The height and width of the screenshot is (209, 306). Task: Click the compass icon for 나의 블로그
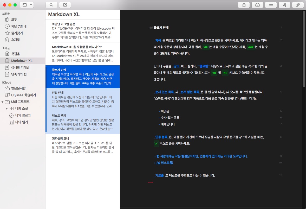pos(11,115)
